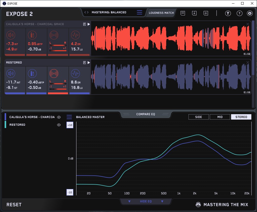Click the 15.7 LU value
This screenshot has height=212, width=257.
pos(77,49)
